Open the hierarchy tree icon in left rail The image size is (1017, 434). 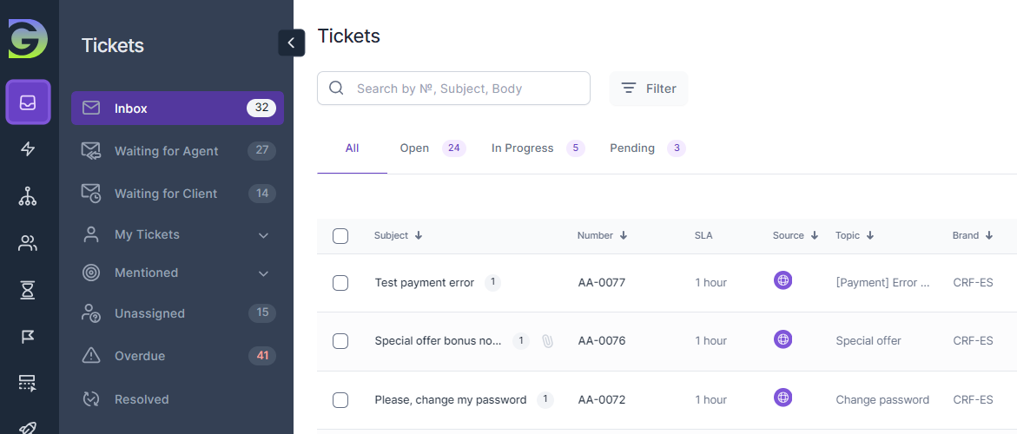tap(28, 197)
